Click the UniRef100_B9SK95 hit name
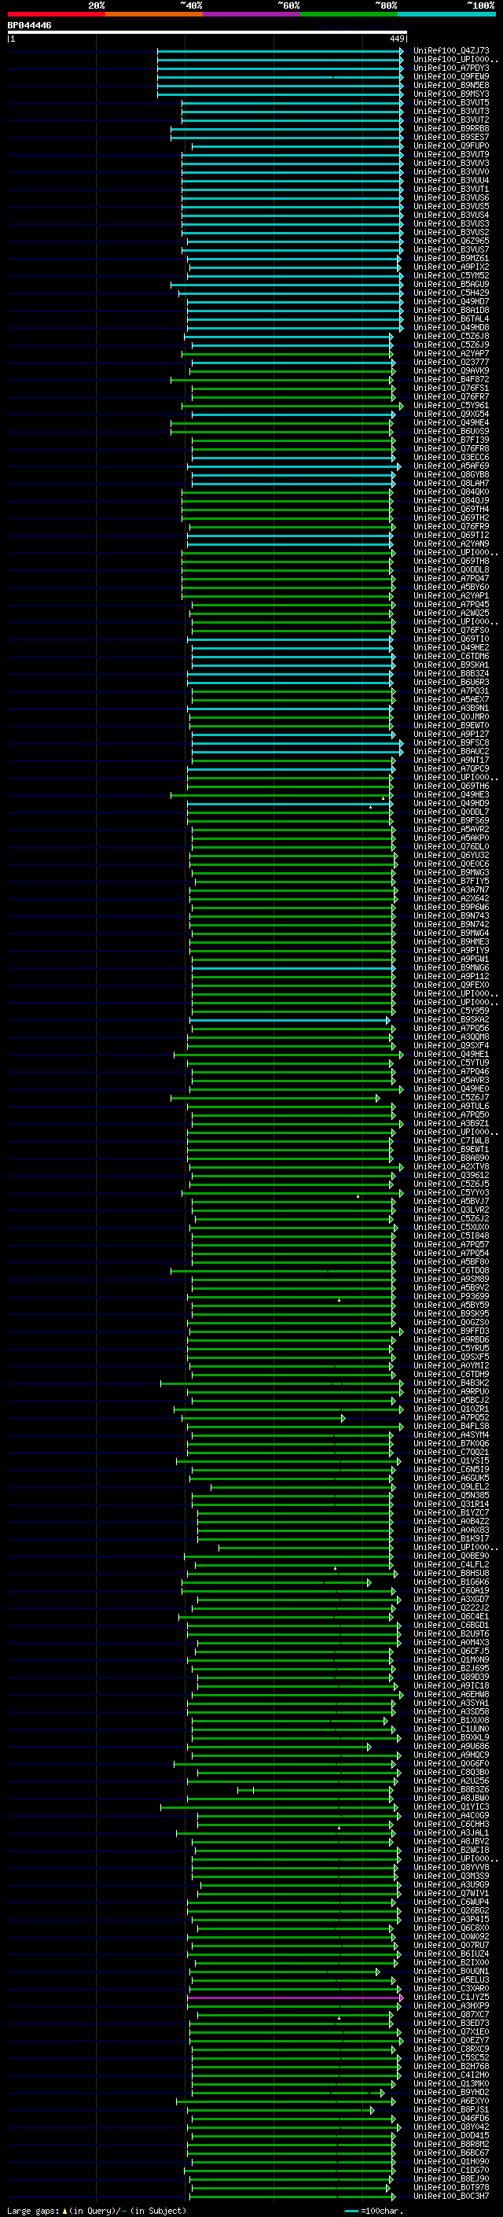503x2217 pixels. coord(451,1313)
